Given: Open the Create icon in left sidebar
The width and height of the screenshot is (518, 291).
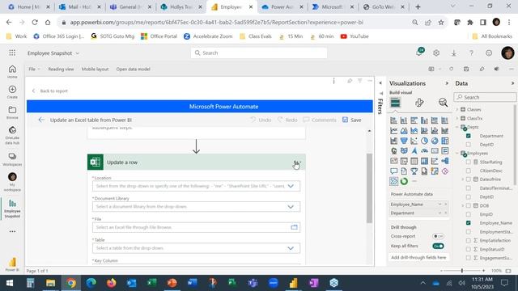Looking at the screenshot, I should [x=12, y=91].
